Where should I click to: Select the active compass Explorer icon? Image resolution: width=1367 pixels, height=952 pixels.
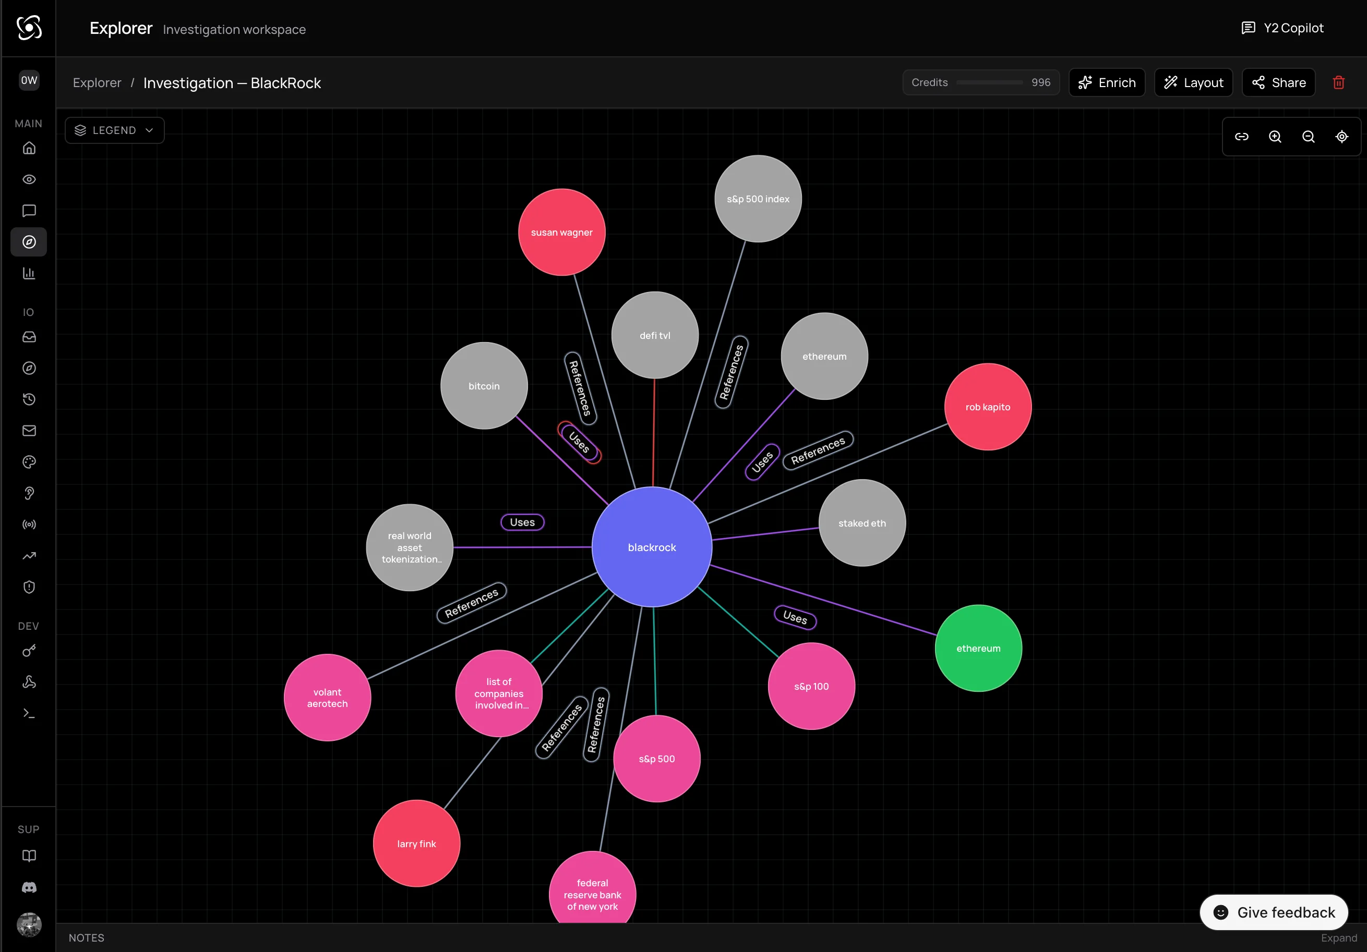tap(29, 242)
